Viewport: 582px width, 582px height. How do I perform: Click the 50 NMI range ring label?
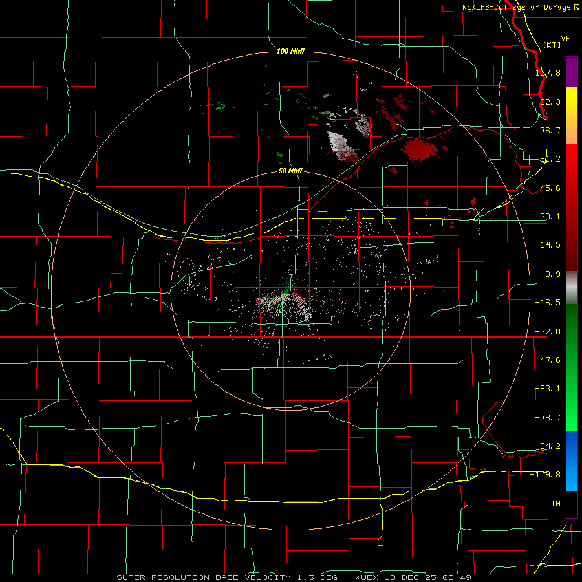coord(290,171)
